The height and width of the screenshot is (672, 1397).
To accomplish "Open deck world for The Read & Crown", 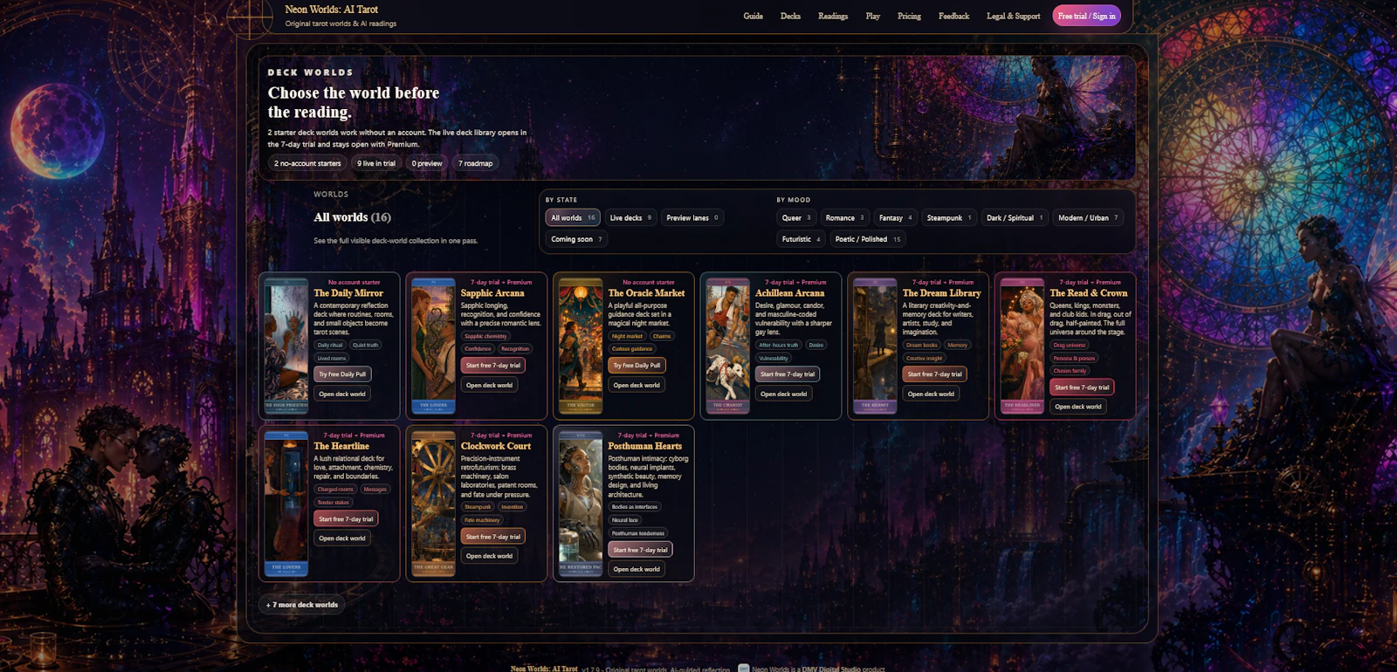I will 1078,407.
